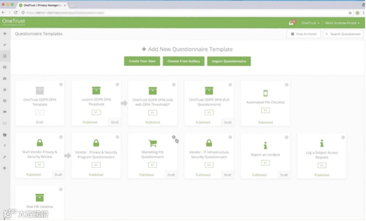Open gear on Launch GDPR DPIA Threshold card

tap(117, 85)
